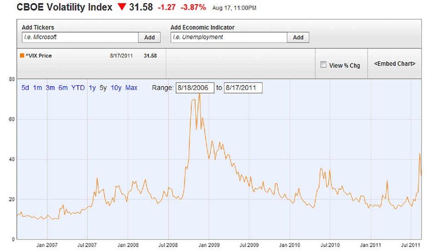
Task: Click the Jan 2011 x-axis label
Action: [370, 245]
